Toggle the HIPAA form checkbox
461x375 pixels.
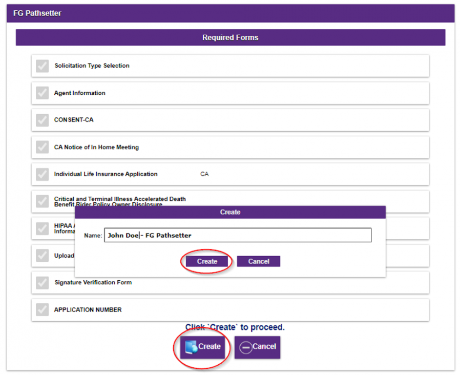click(42, 228)
